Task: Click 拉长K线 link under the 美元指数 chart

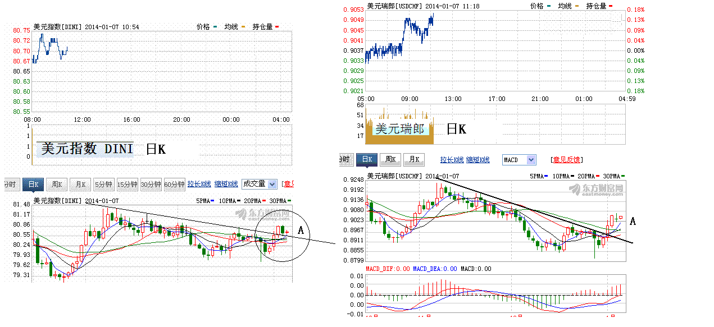Action: (x=199, y=184)
